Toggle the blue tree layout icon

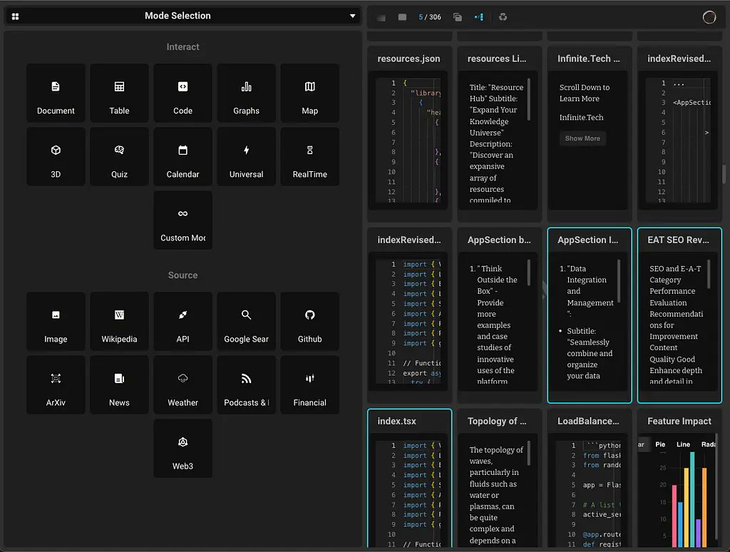click(479, 17)
